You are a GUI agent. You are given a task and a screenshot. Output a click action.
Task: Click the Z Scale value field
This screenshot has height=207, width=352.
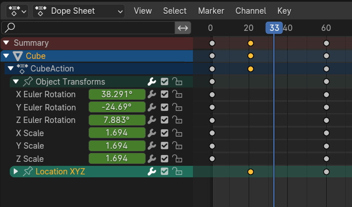coord(117,158)
